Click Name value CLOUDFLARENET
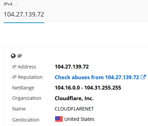148x126 pixels. (74, 109)
